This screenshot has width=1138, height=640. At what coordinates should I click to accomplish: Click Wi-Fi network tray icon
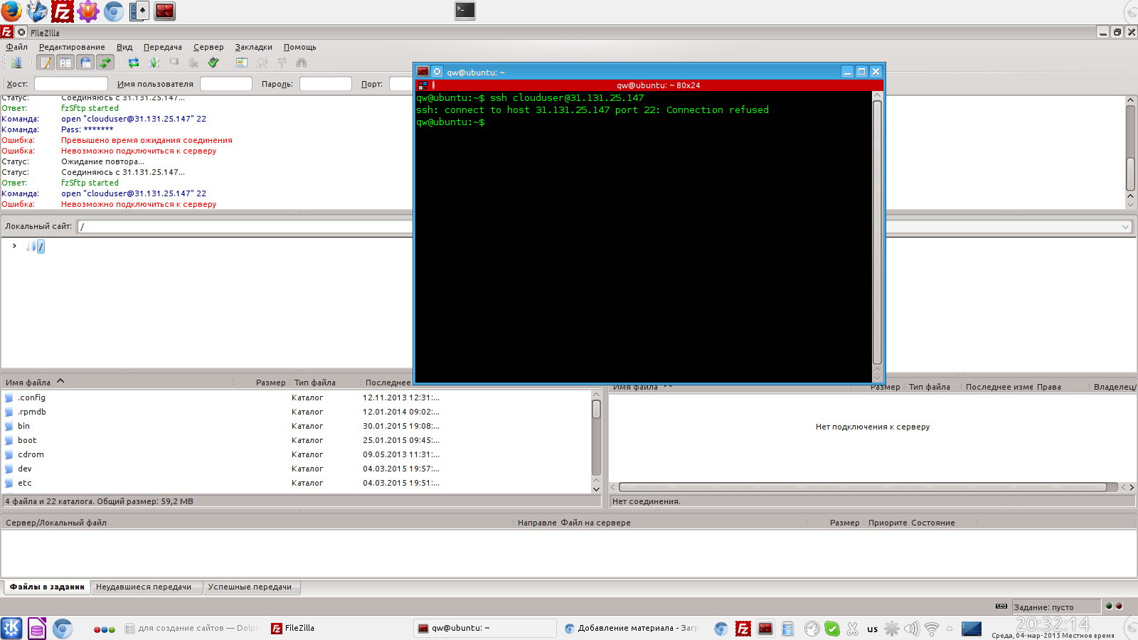[932, 629]
